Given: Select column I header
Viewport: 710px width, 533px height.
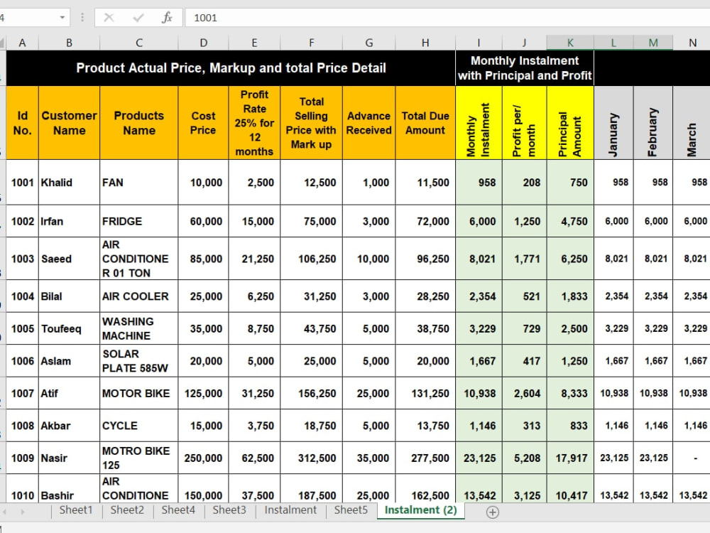Looking at the screenshot, I should pos(479,43).
